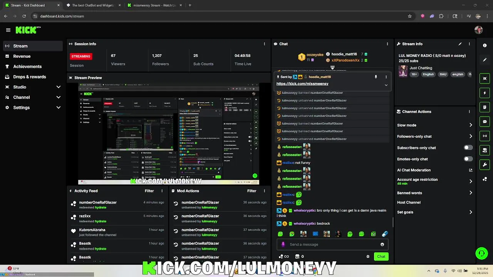Image resolution: width=493 pixels, height=277 pixels.
Task: Open the kick.com/missmeensy pinned link
Action: click(302, 83)
